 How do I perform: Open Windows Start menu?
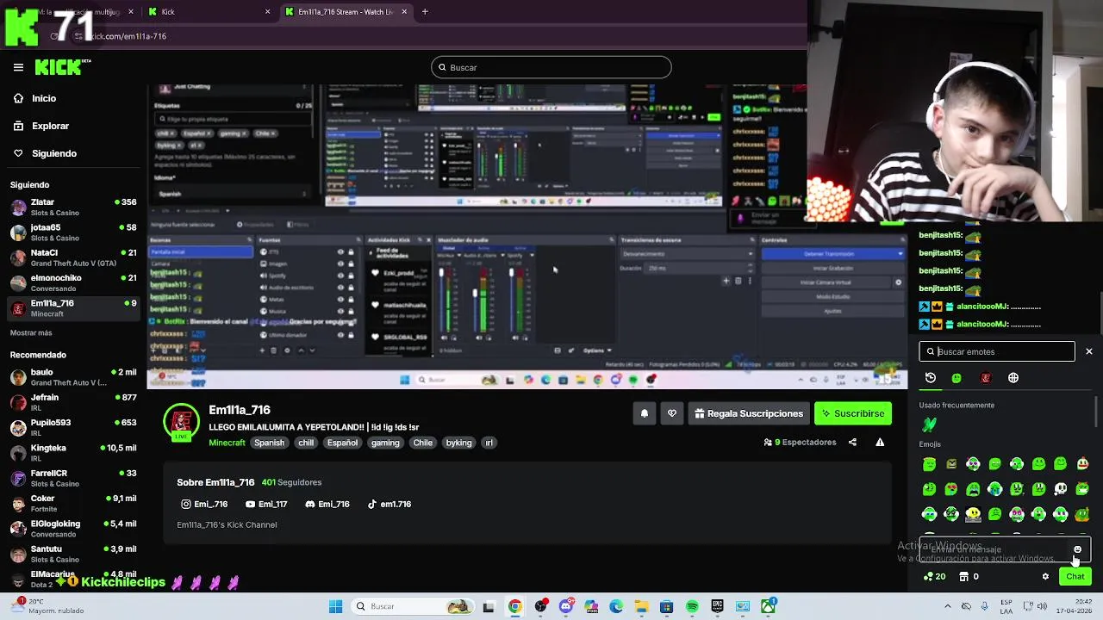pos(335,606)
